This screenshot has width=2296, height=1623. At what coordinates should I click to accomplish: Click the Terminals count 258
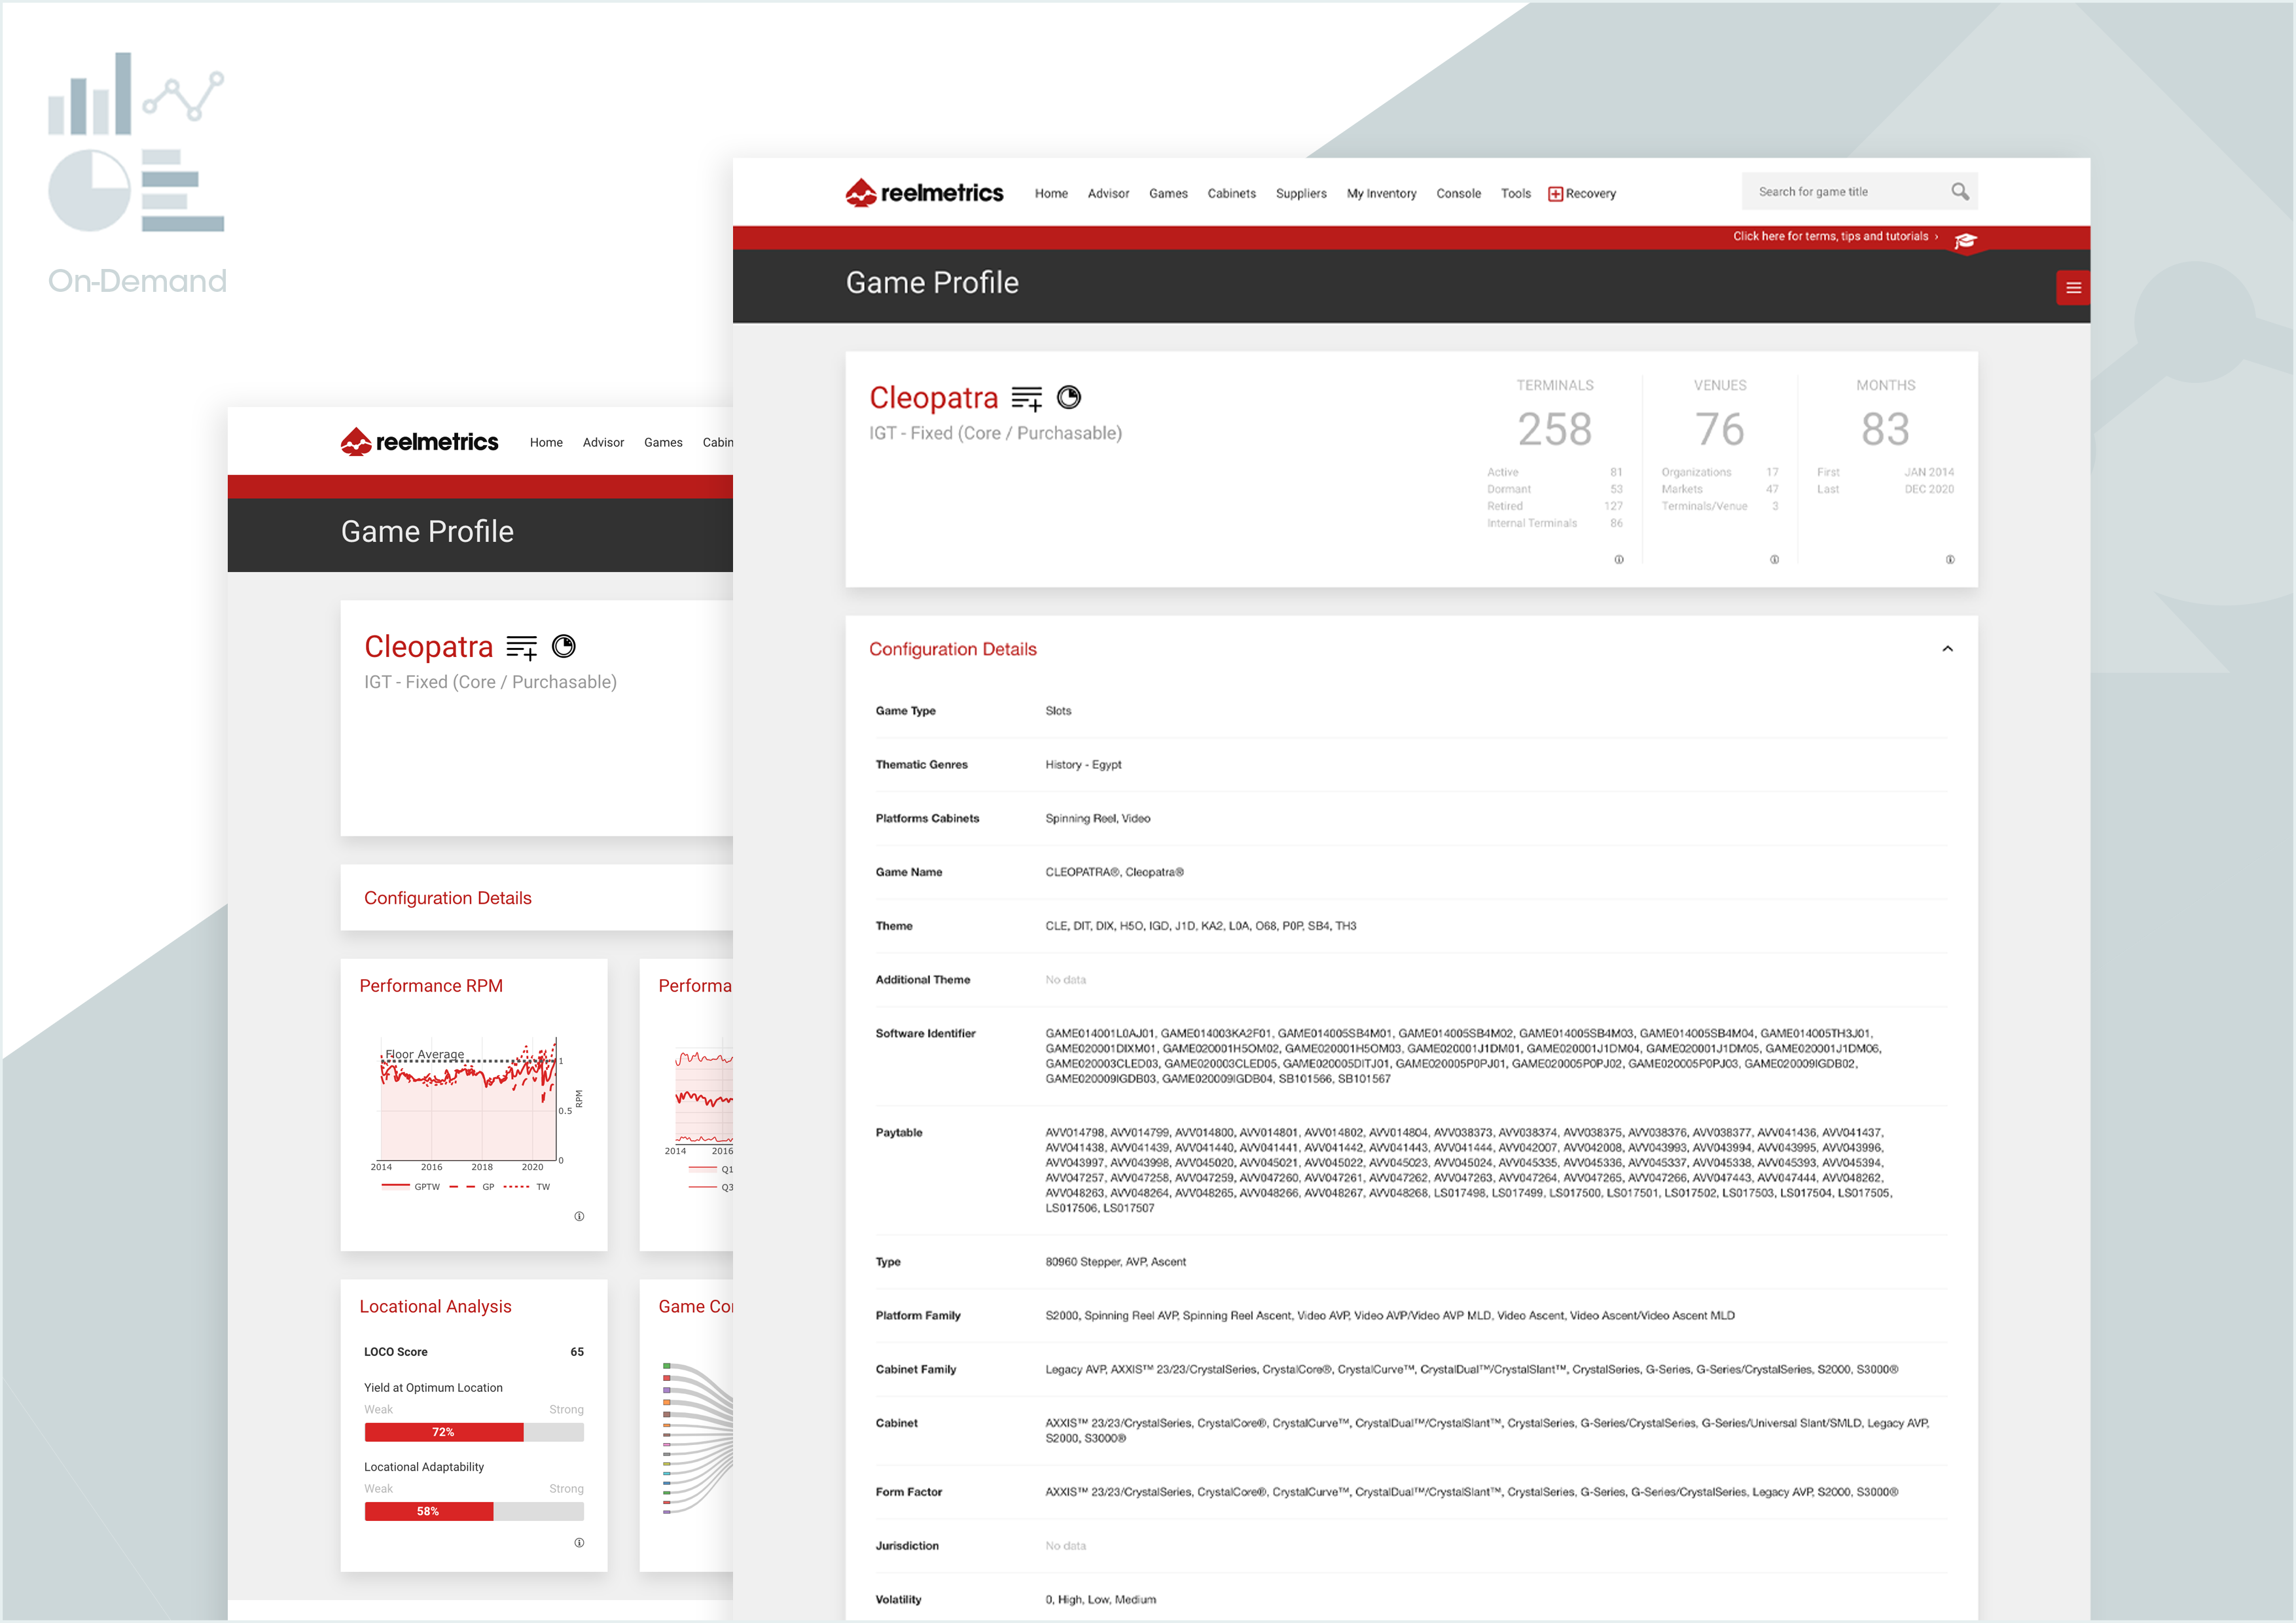coord(1554,430)
